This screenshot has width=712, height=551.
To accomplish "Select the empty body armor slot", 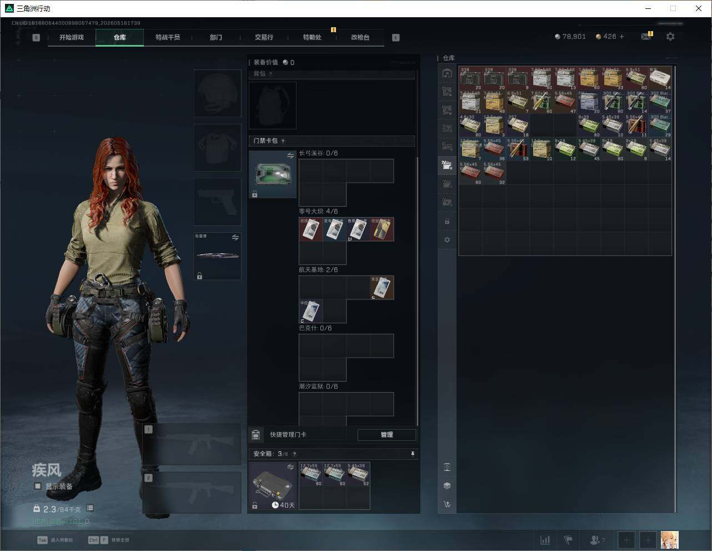I will coord(218,148).
